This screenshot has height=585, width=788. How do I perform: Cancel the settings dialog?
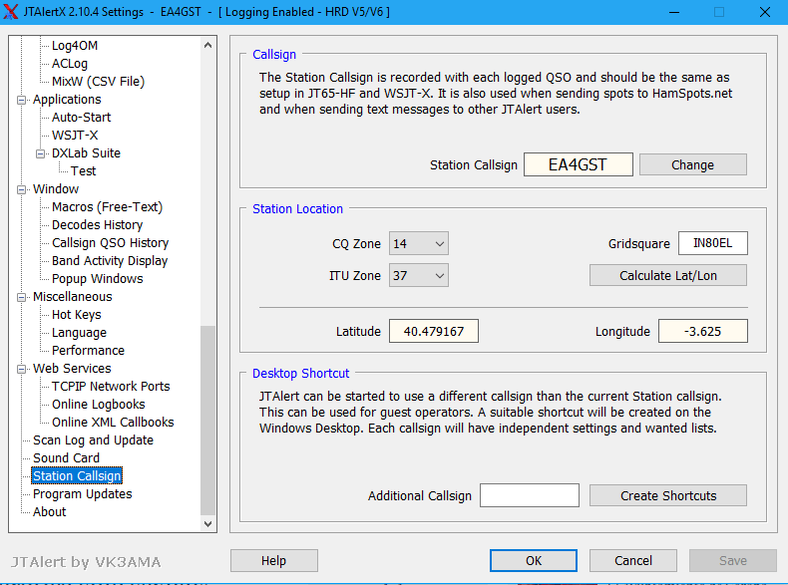(x=633, y=560)
